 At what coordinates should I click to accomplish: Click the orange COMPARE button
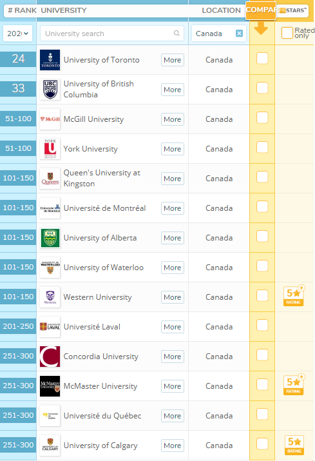(x=261, y=10)
